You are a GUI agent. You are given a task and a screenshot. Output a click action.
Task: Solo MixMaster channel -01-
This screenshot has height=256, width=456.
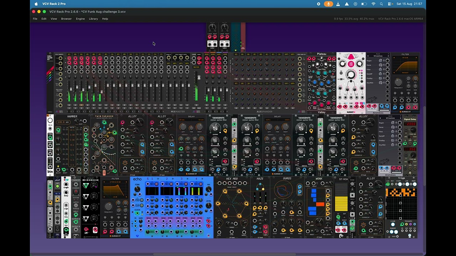69,108
